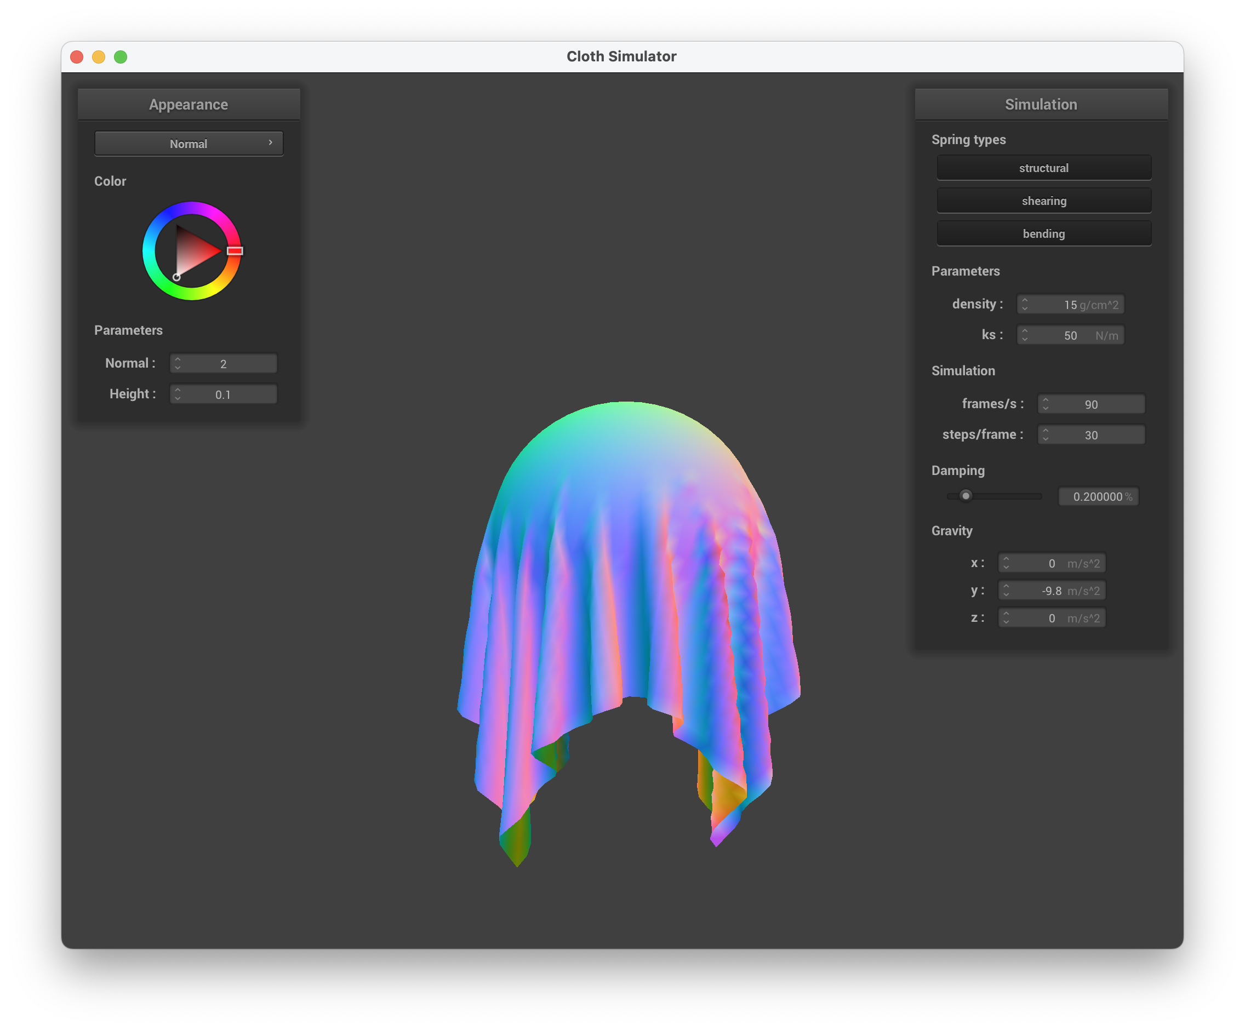Click the Normal parameter stepper arrows
The image size is (1245, 1030).
[x=177, y=364]
